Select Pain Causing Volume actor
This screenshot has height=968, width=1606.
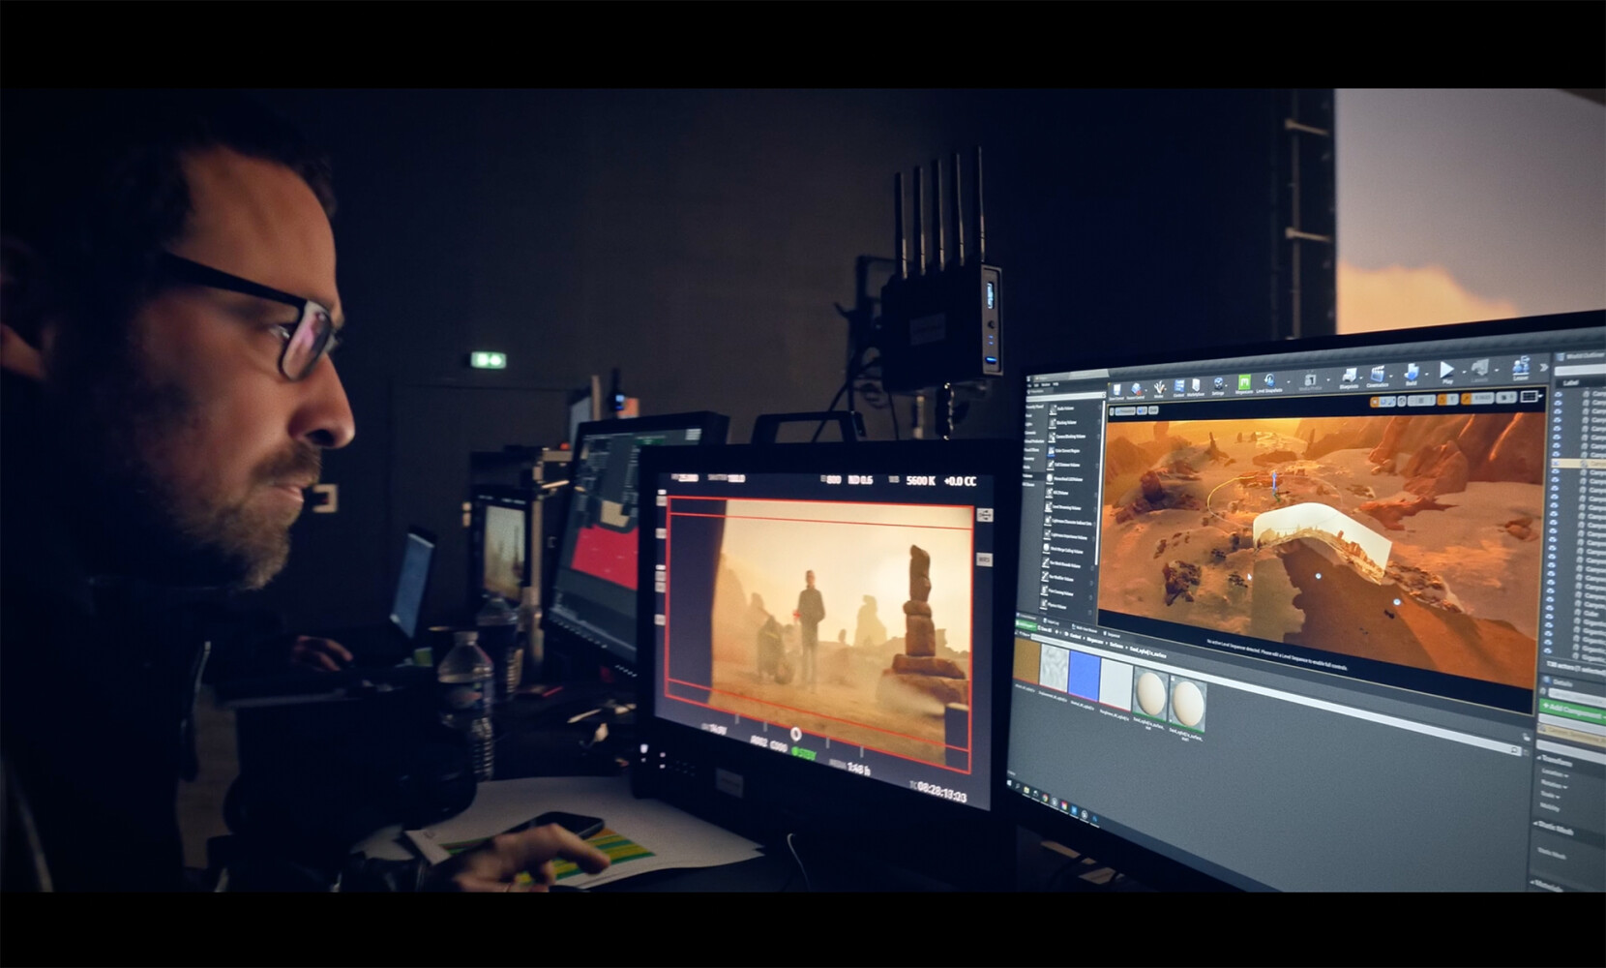(1058, 593)
